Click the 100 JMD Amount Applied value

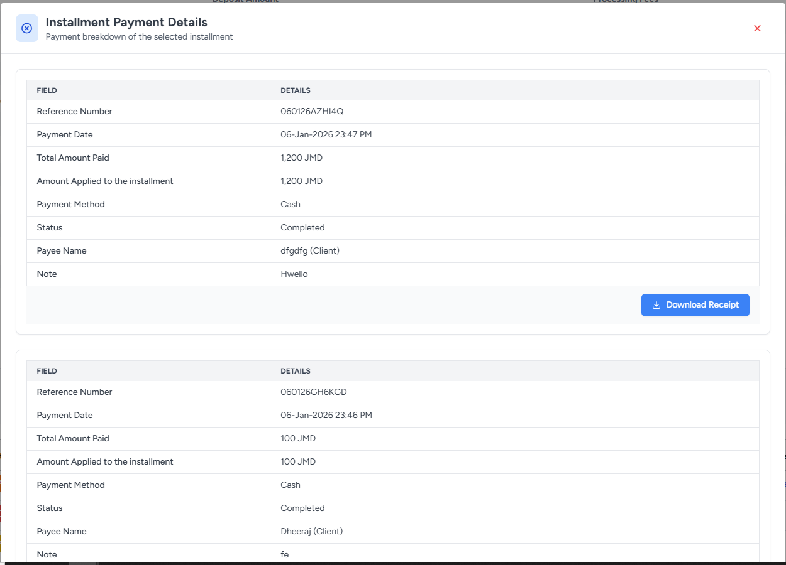click(x=298, y=462)
